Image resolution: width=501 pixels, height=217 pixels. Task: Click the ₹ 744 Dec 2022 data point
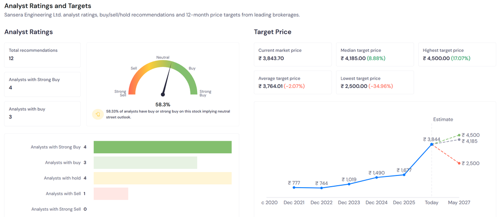click(321, 188)
